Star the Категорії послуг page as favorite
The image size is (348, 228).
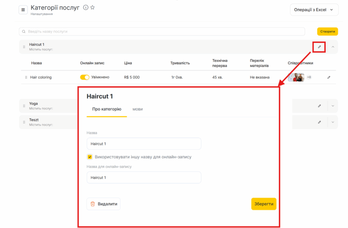(x=92, y=7)
